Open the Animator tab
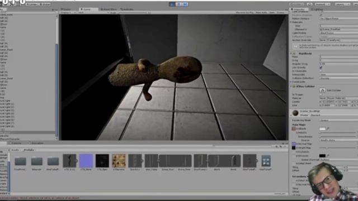 point(128,9)
